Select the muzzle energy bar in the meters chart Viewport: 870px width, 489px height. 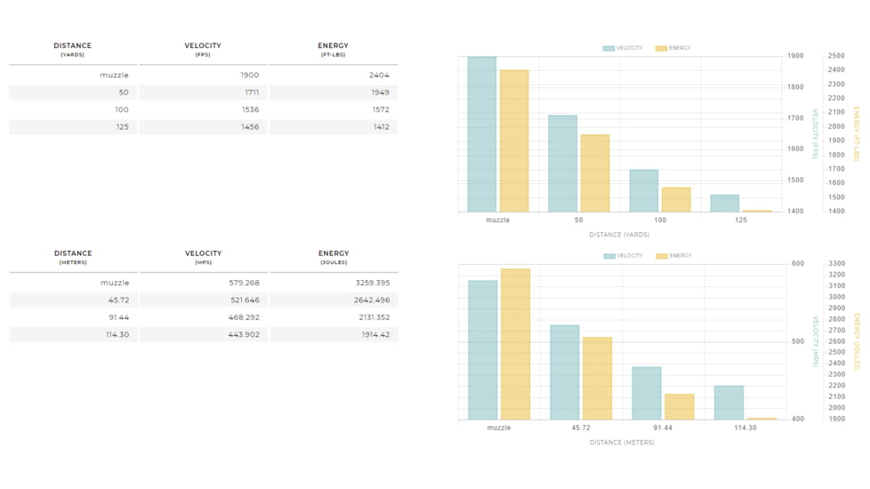(515, 344)
